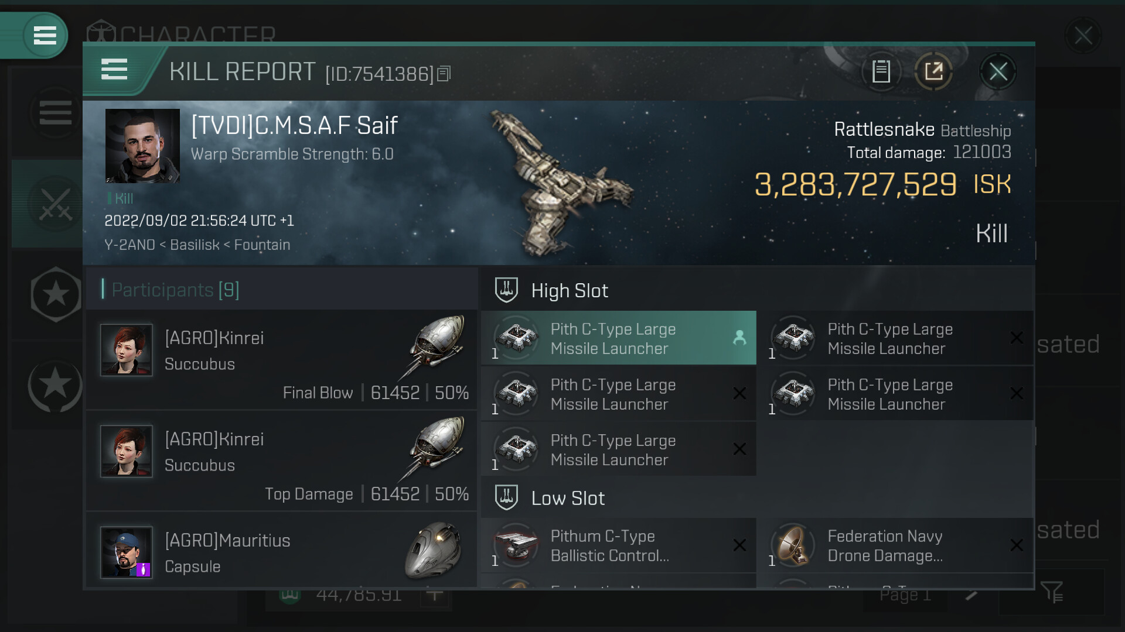Viewport: 1125px width, 632px height.
Task: Open Kinrei Final Blow participant entry
Action: tap(281, 360)
